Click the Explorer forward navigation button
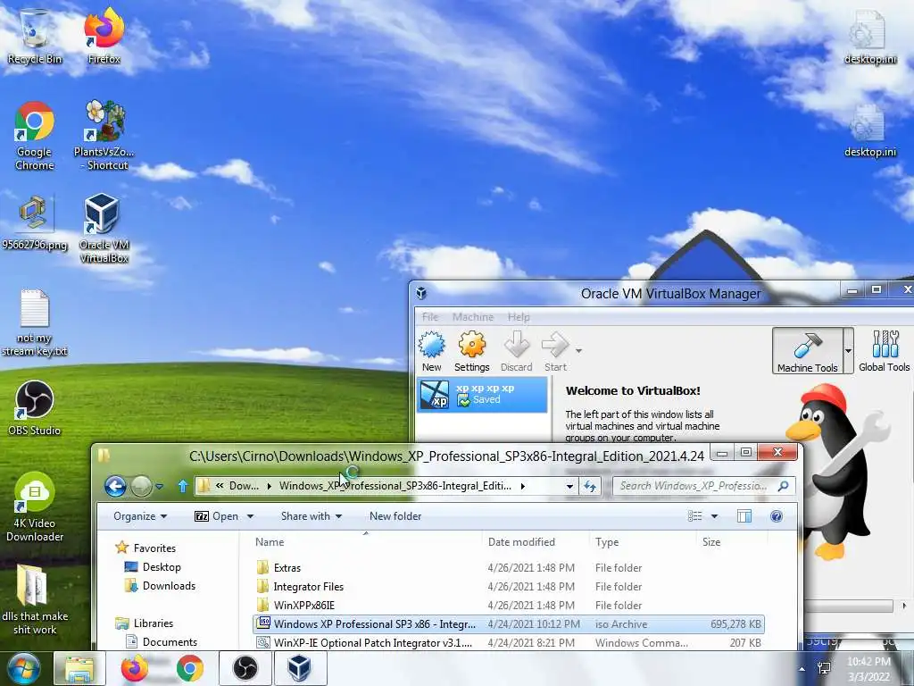This screenshot has height=686, width=914. [141, 486]
